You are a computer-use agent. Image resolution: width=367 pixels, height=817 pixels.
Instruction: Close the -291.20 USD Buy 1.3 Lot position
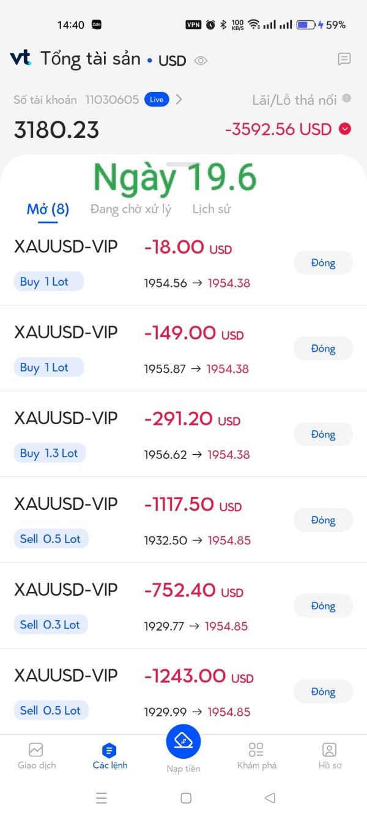click(x=323, y=435)
